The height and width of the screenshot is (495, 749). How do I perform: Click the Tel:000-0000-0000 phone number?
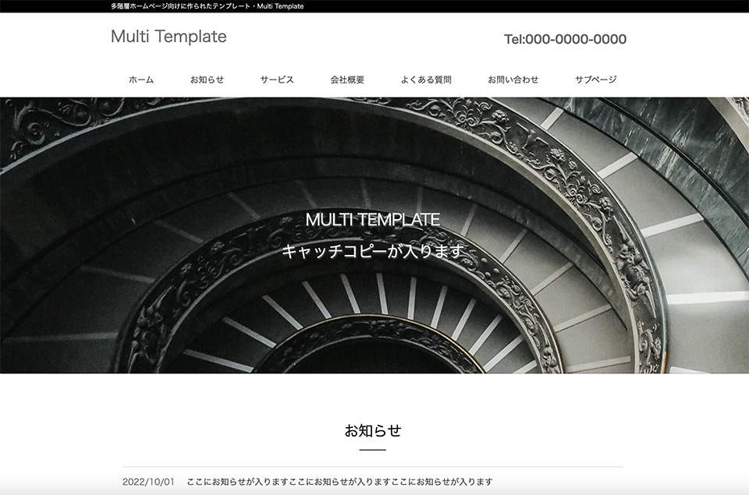pyautogui.click(x=565, y=39)
